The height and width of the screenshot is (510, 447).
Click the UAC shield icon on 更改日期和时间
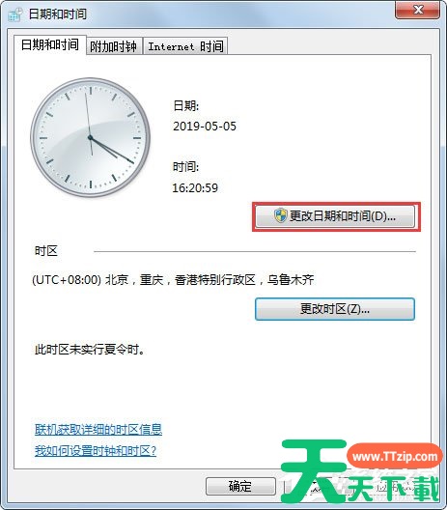pos(280,216)
